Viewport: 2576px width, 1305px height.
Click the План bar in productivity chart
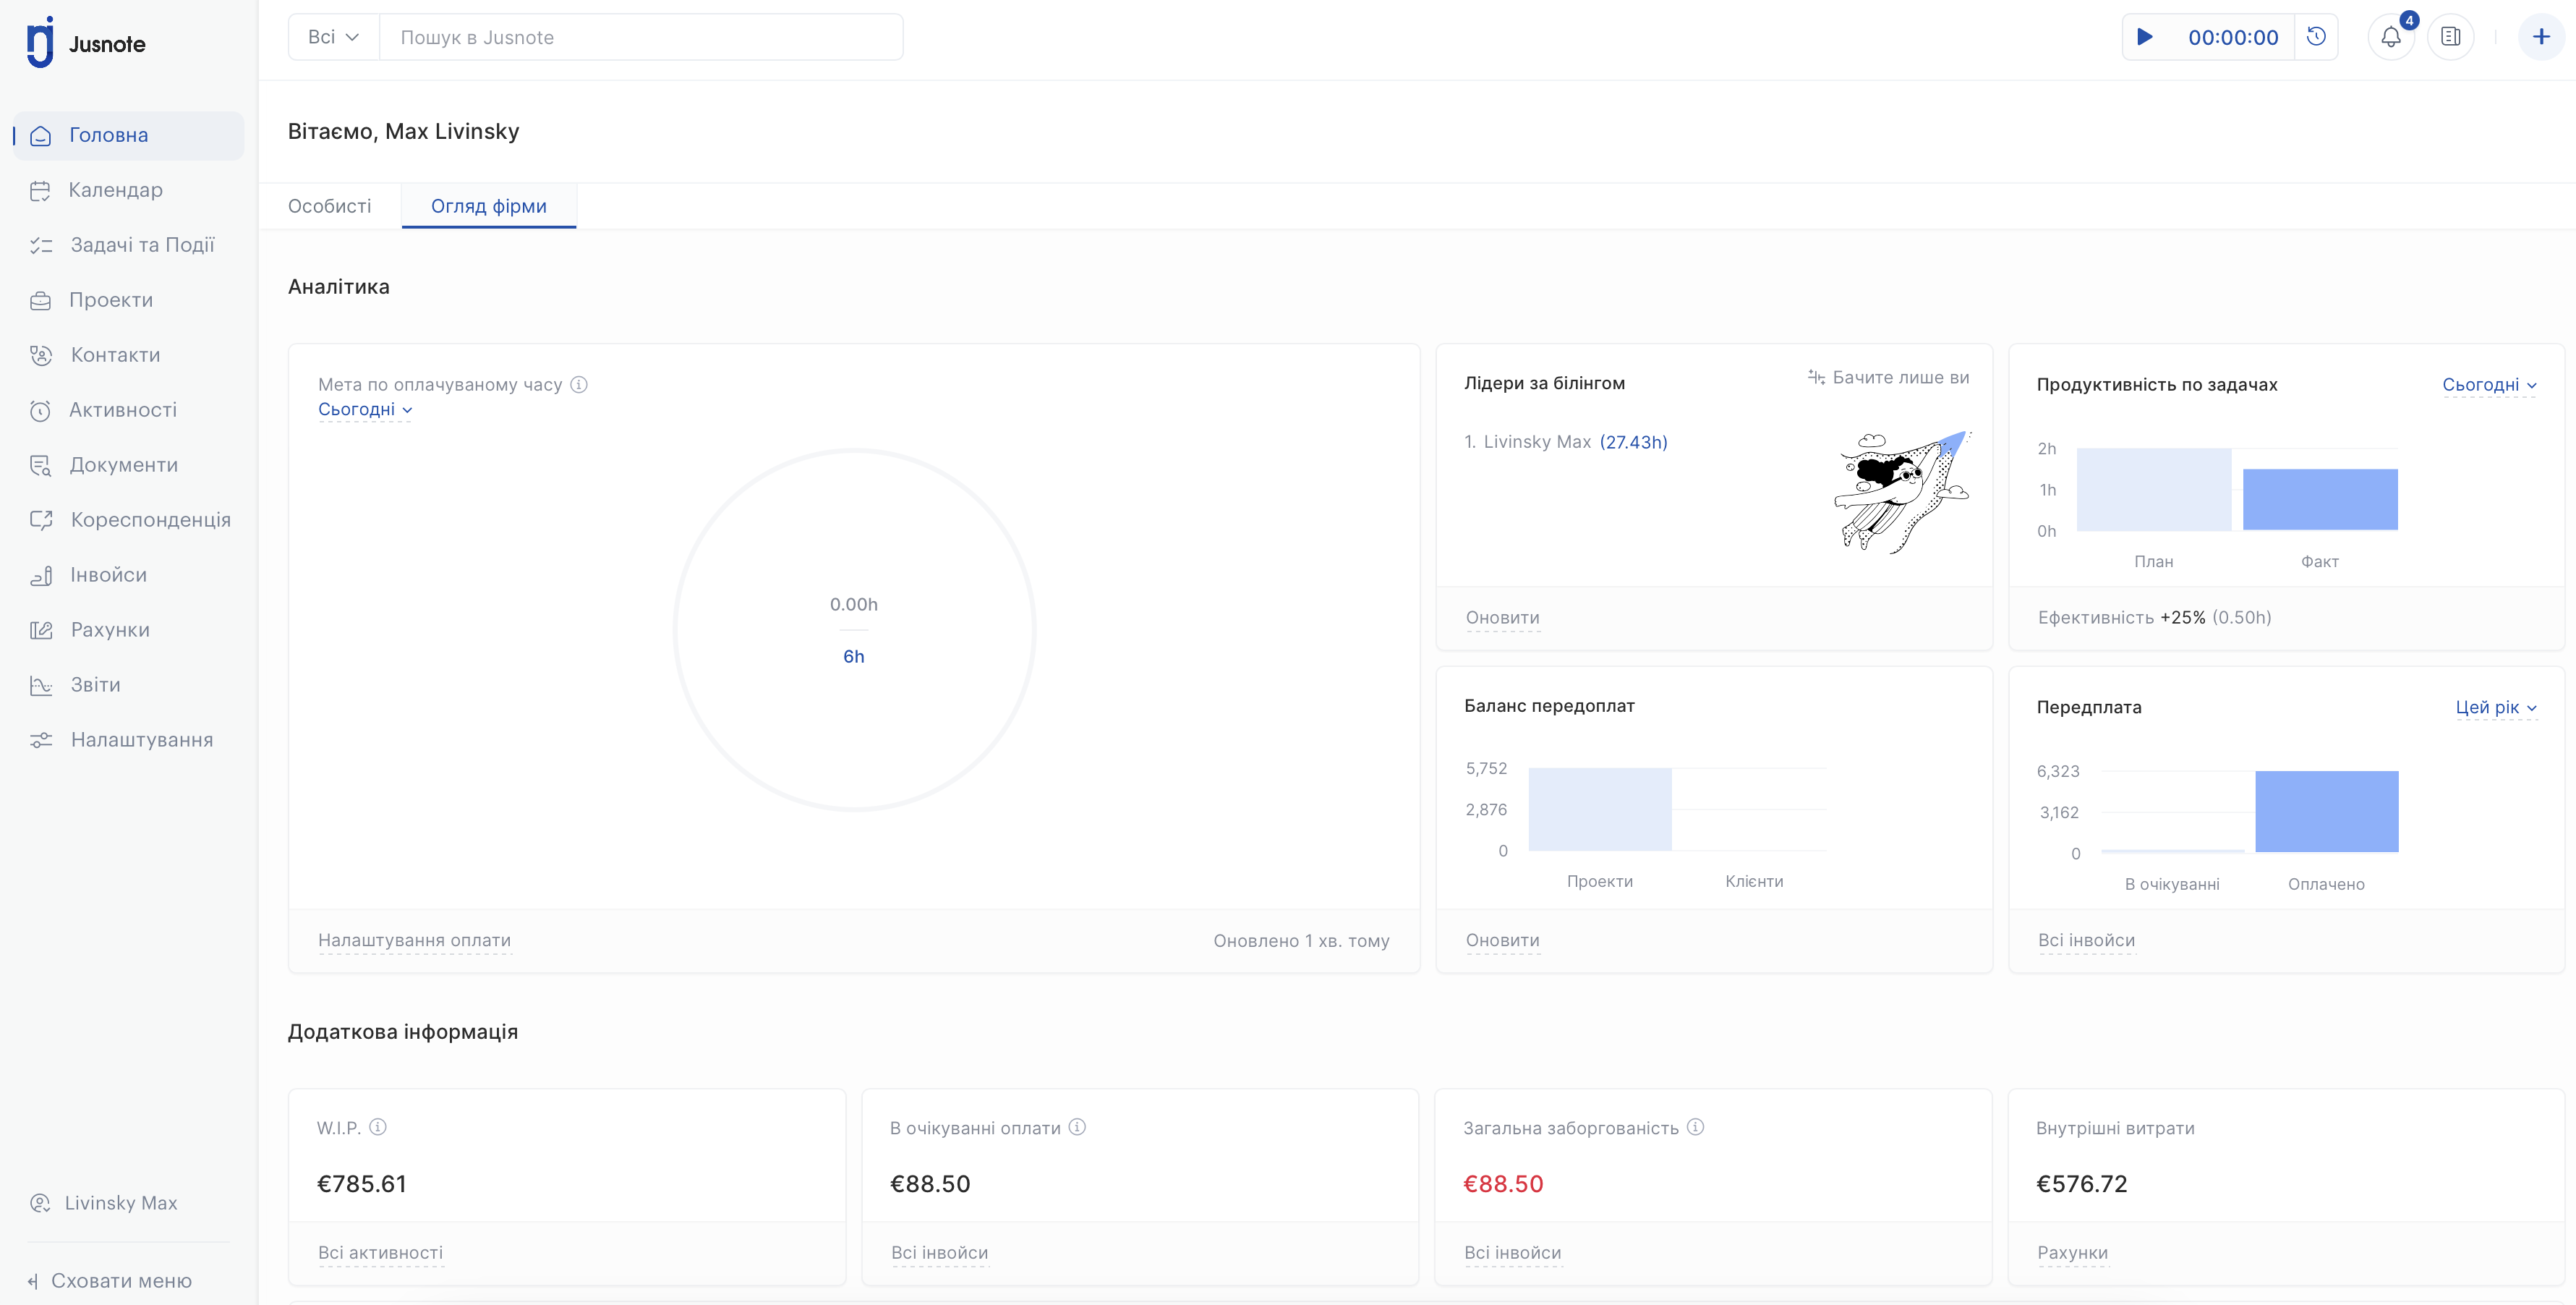tap(2154, 489)
